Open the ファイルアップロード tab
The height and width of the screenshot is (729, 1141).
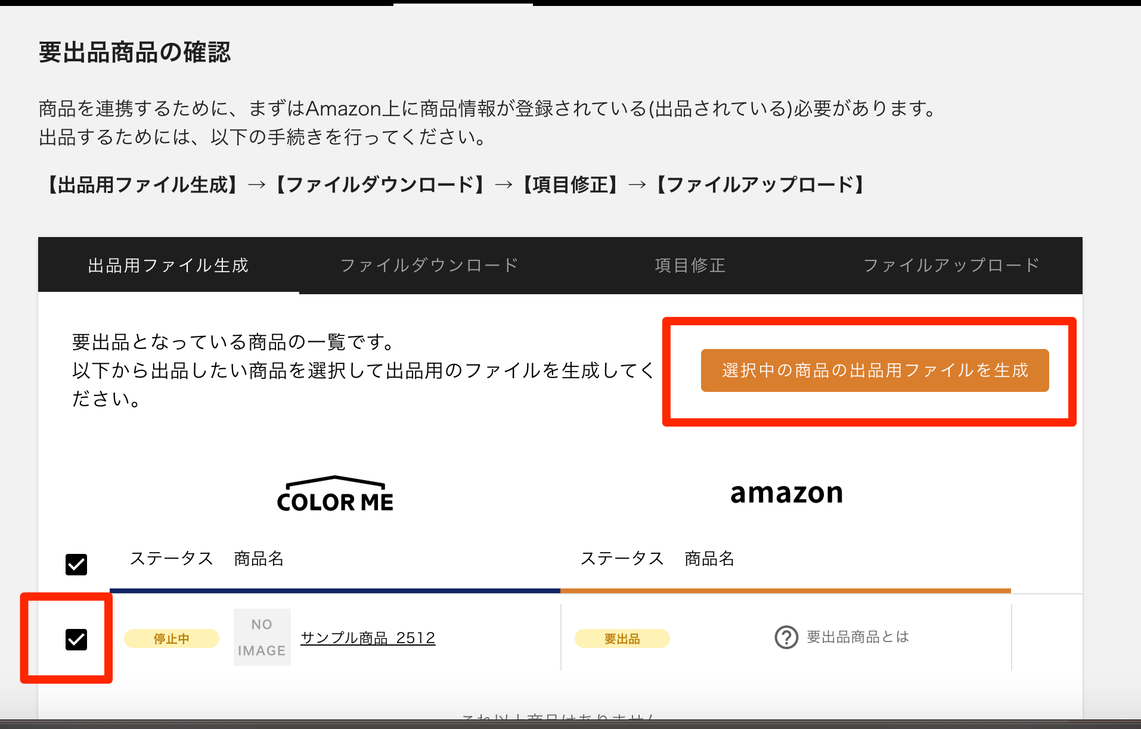point(951,265)
